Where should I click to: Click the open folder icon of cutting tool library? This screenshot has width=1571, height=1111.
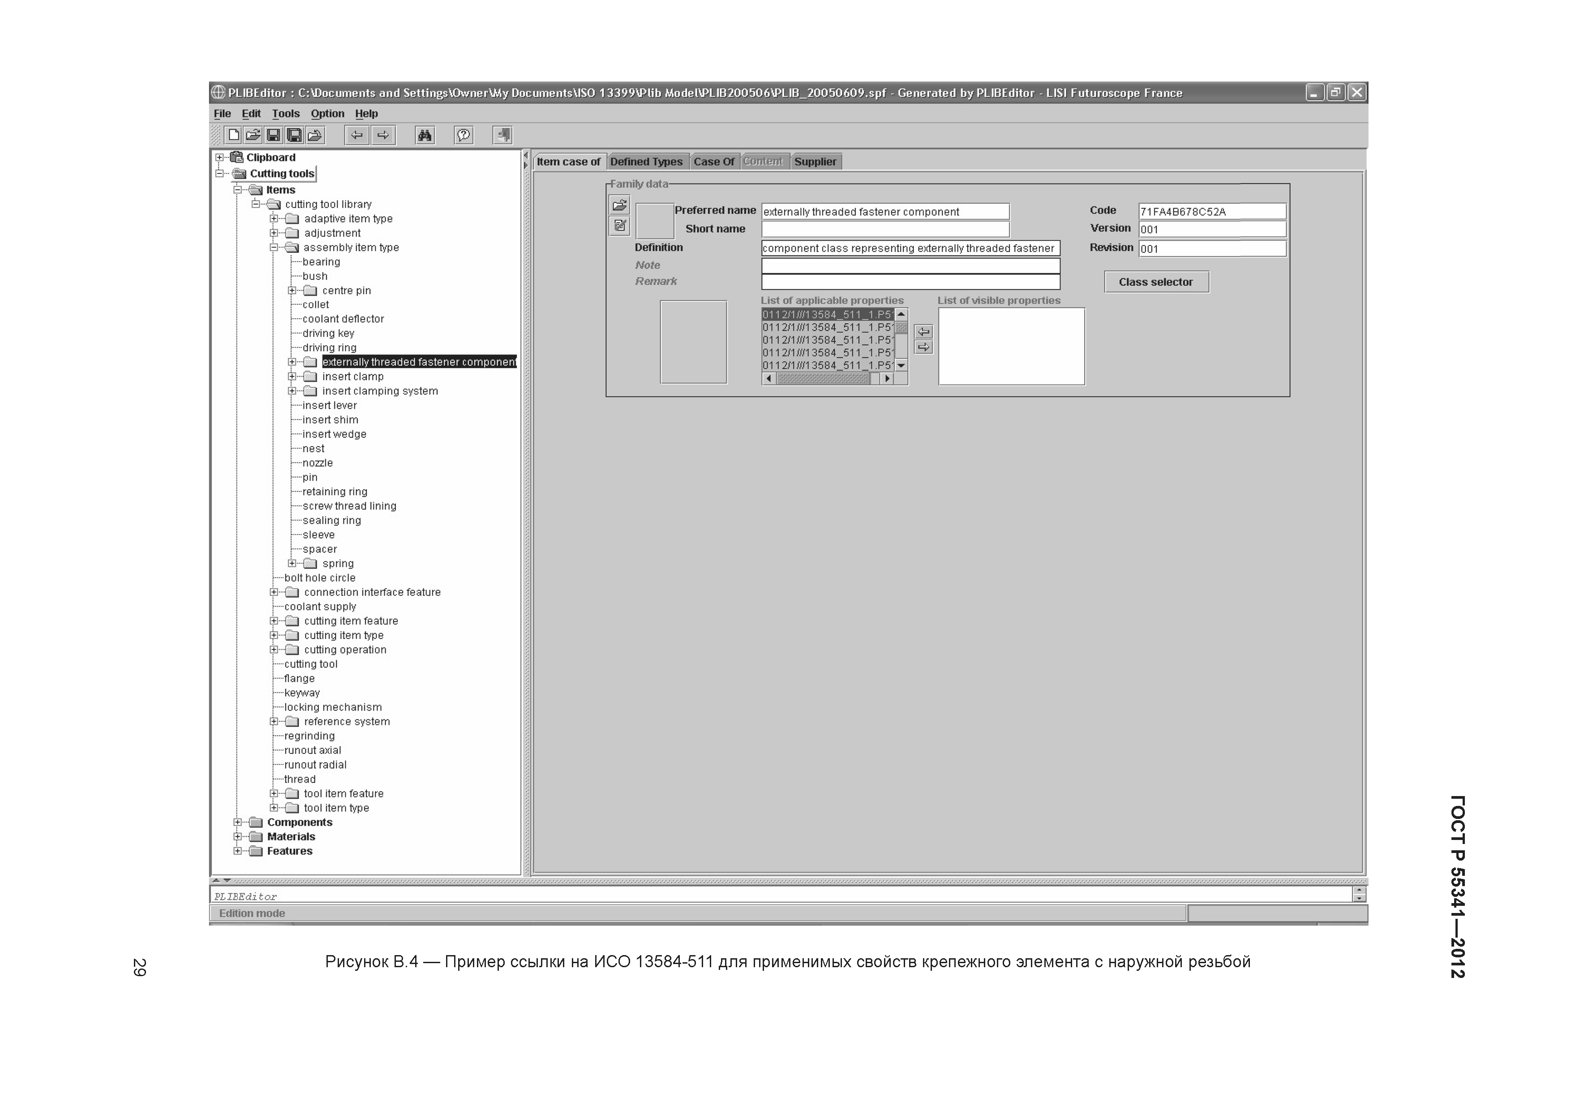pyautogui.click(x=274, y=205)
